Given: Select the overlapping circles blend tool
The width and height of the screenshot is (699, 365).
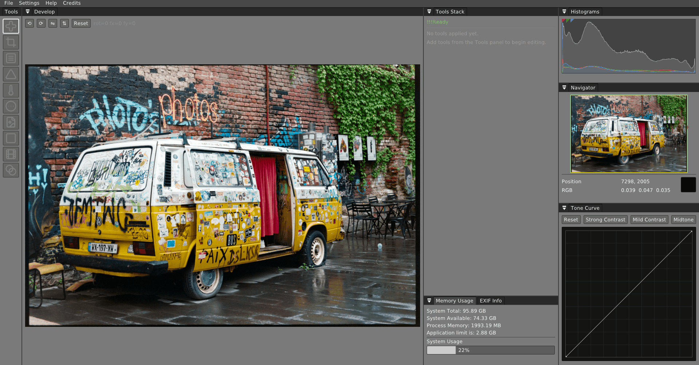Looking at the screenshot, I should [x=11, y=170].
